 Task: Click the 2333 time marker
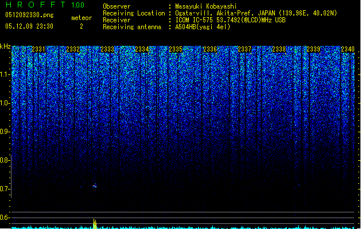pos(107,49)
